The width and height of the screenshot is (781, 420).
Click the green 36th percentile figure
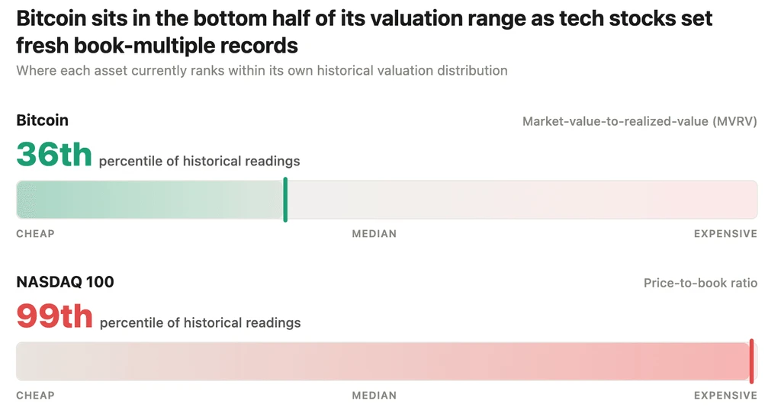54,154
